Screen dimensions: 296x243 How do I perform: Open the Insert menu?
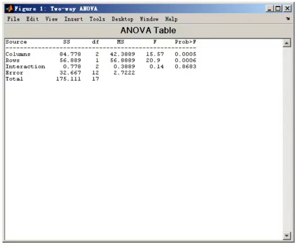pos(74,19)
